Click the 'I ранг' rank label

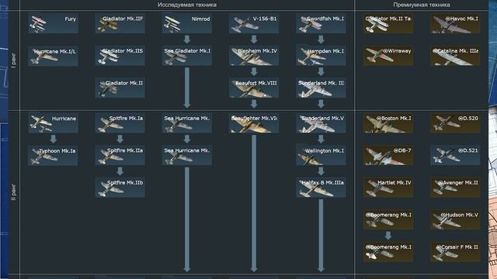14,60
